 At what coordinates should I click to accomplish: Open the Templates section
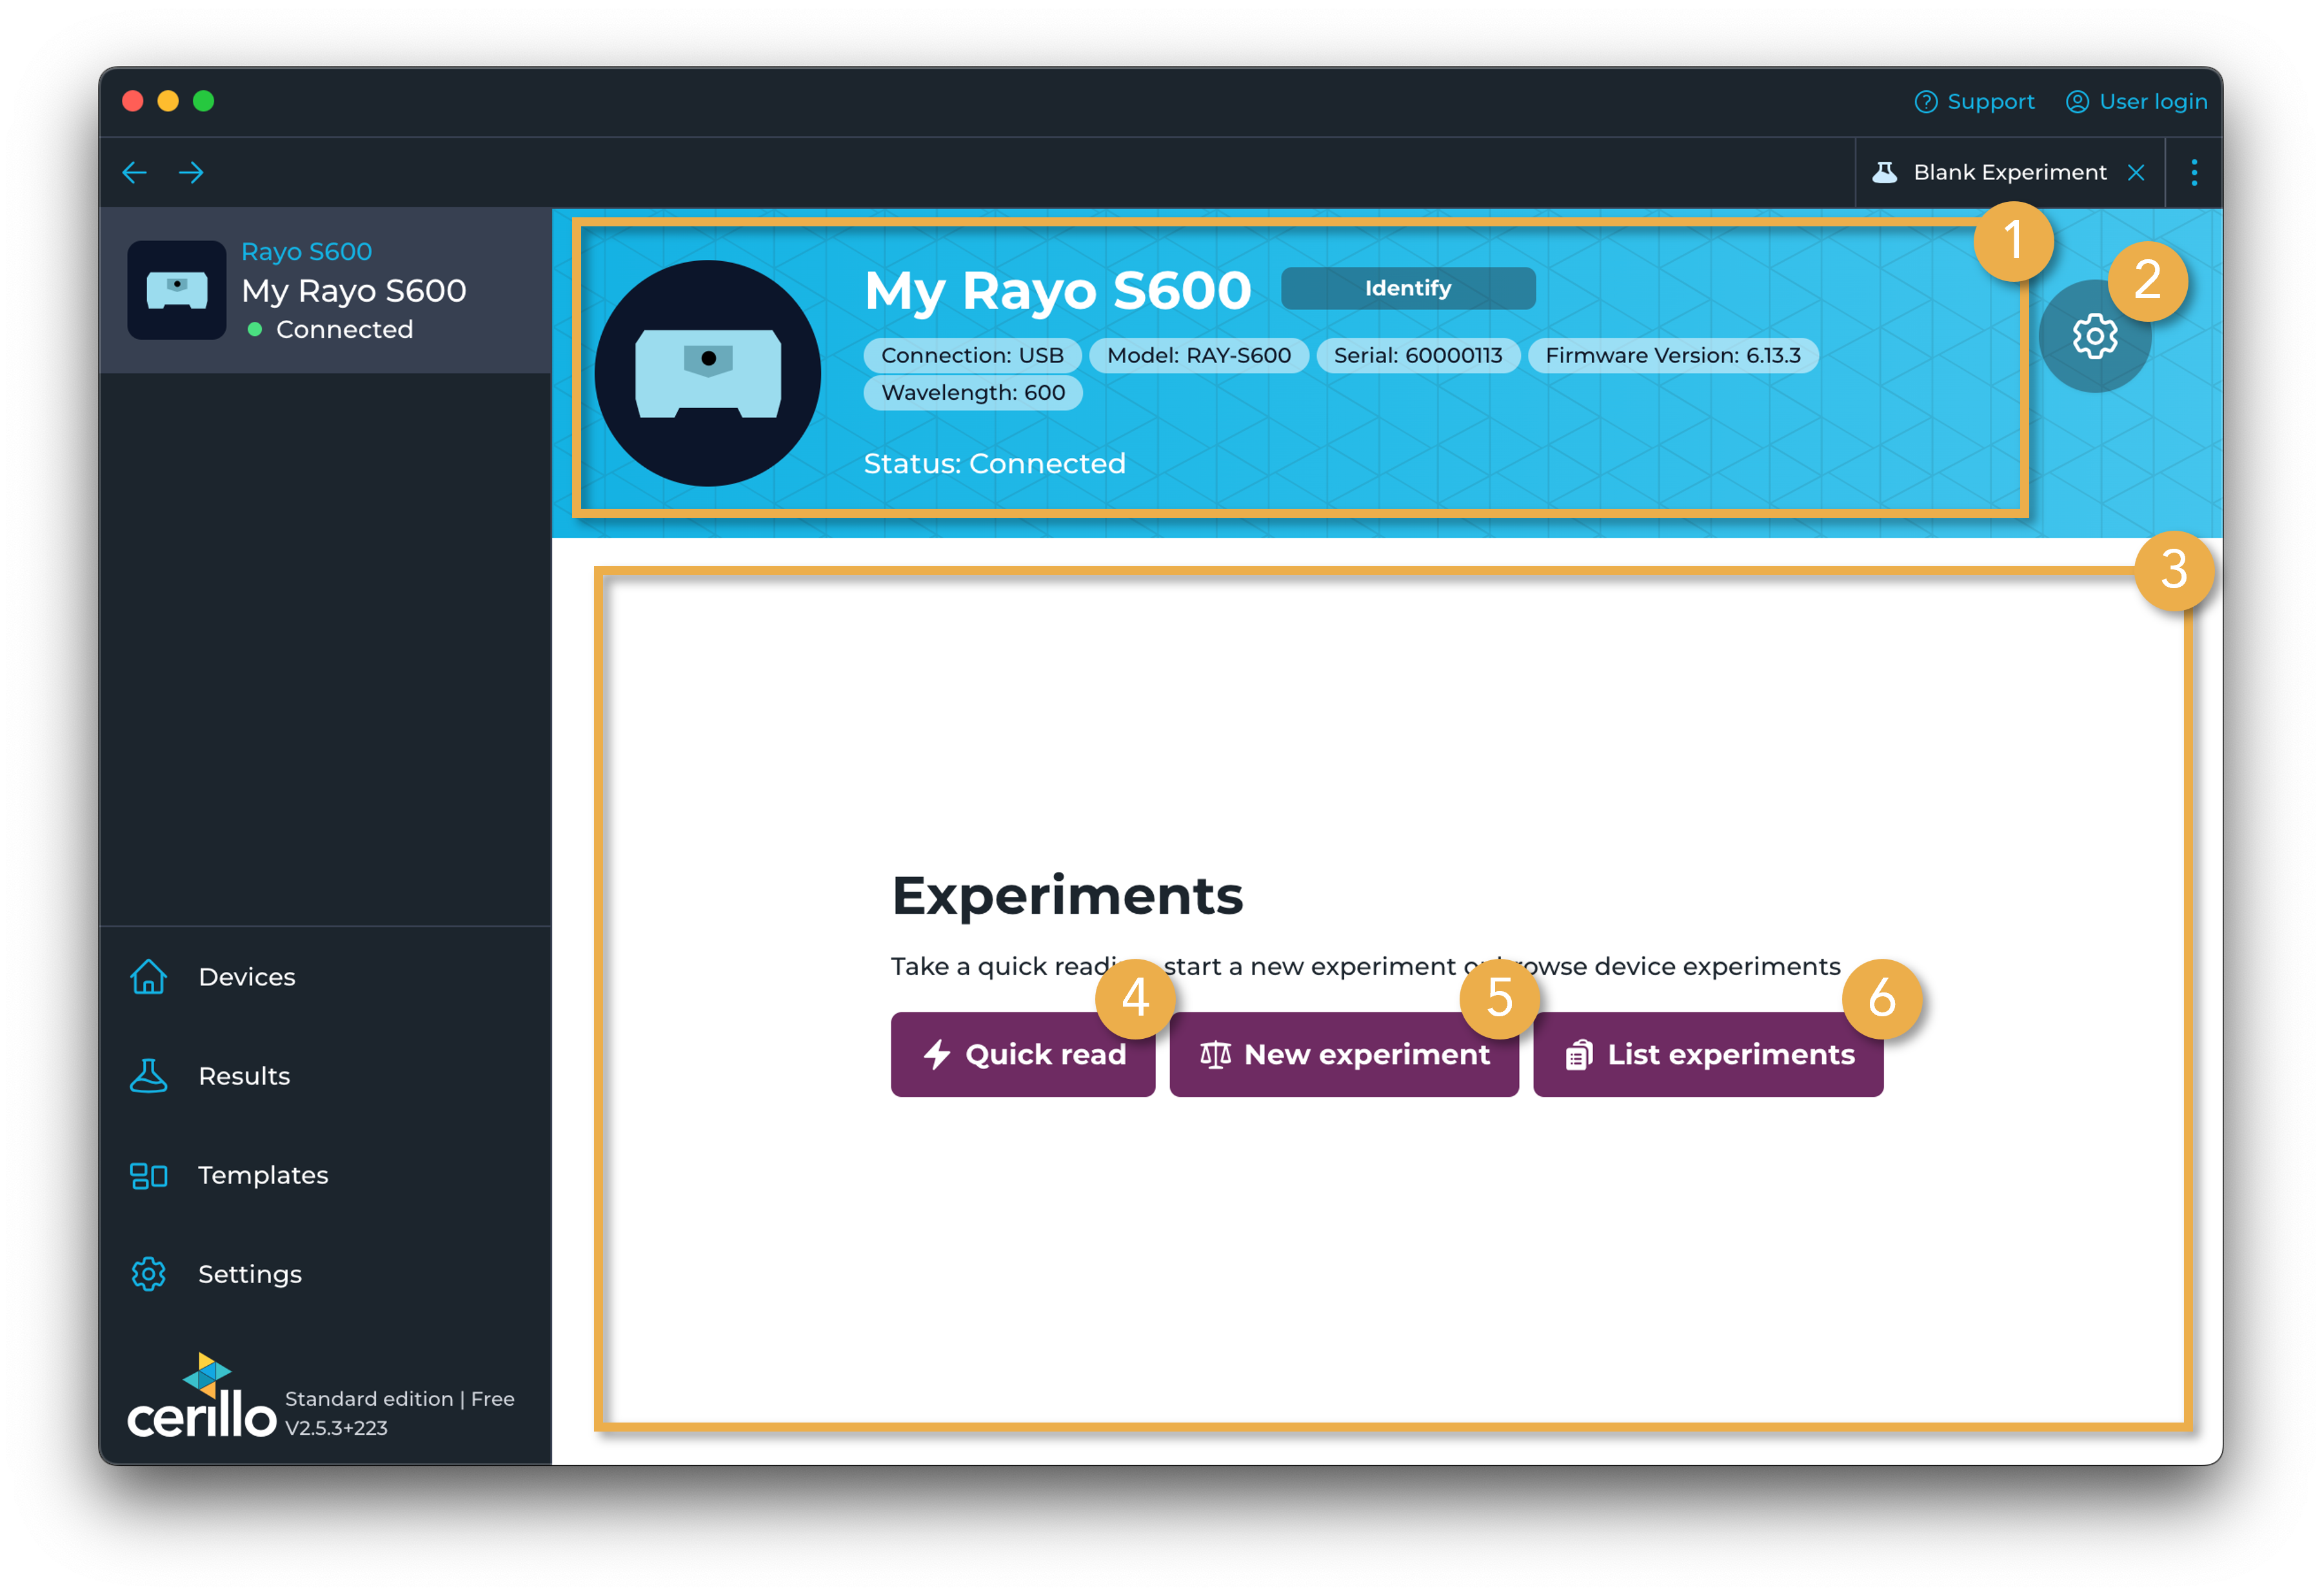262,1175
